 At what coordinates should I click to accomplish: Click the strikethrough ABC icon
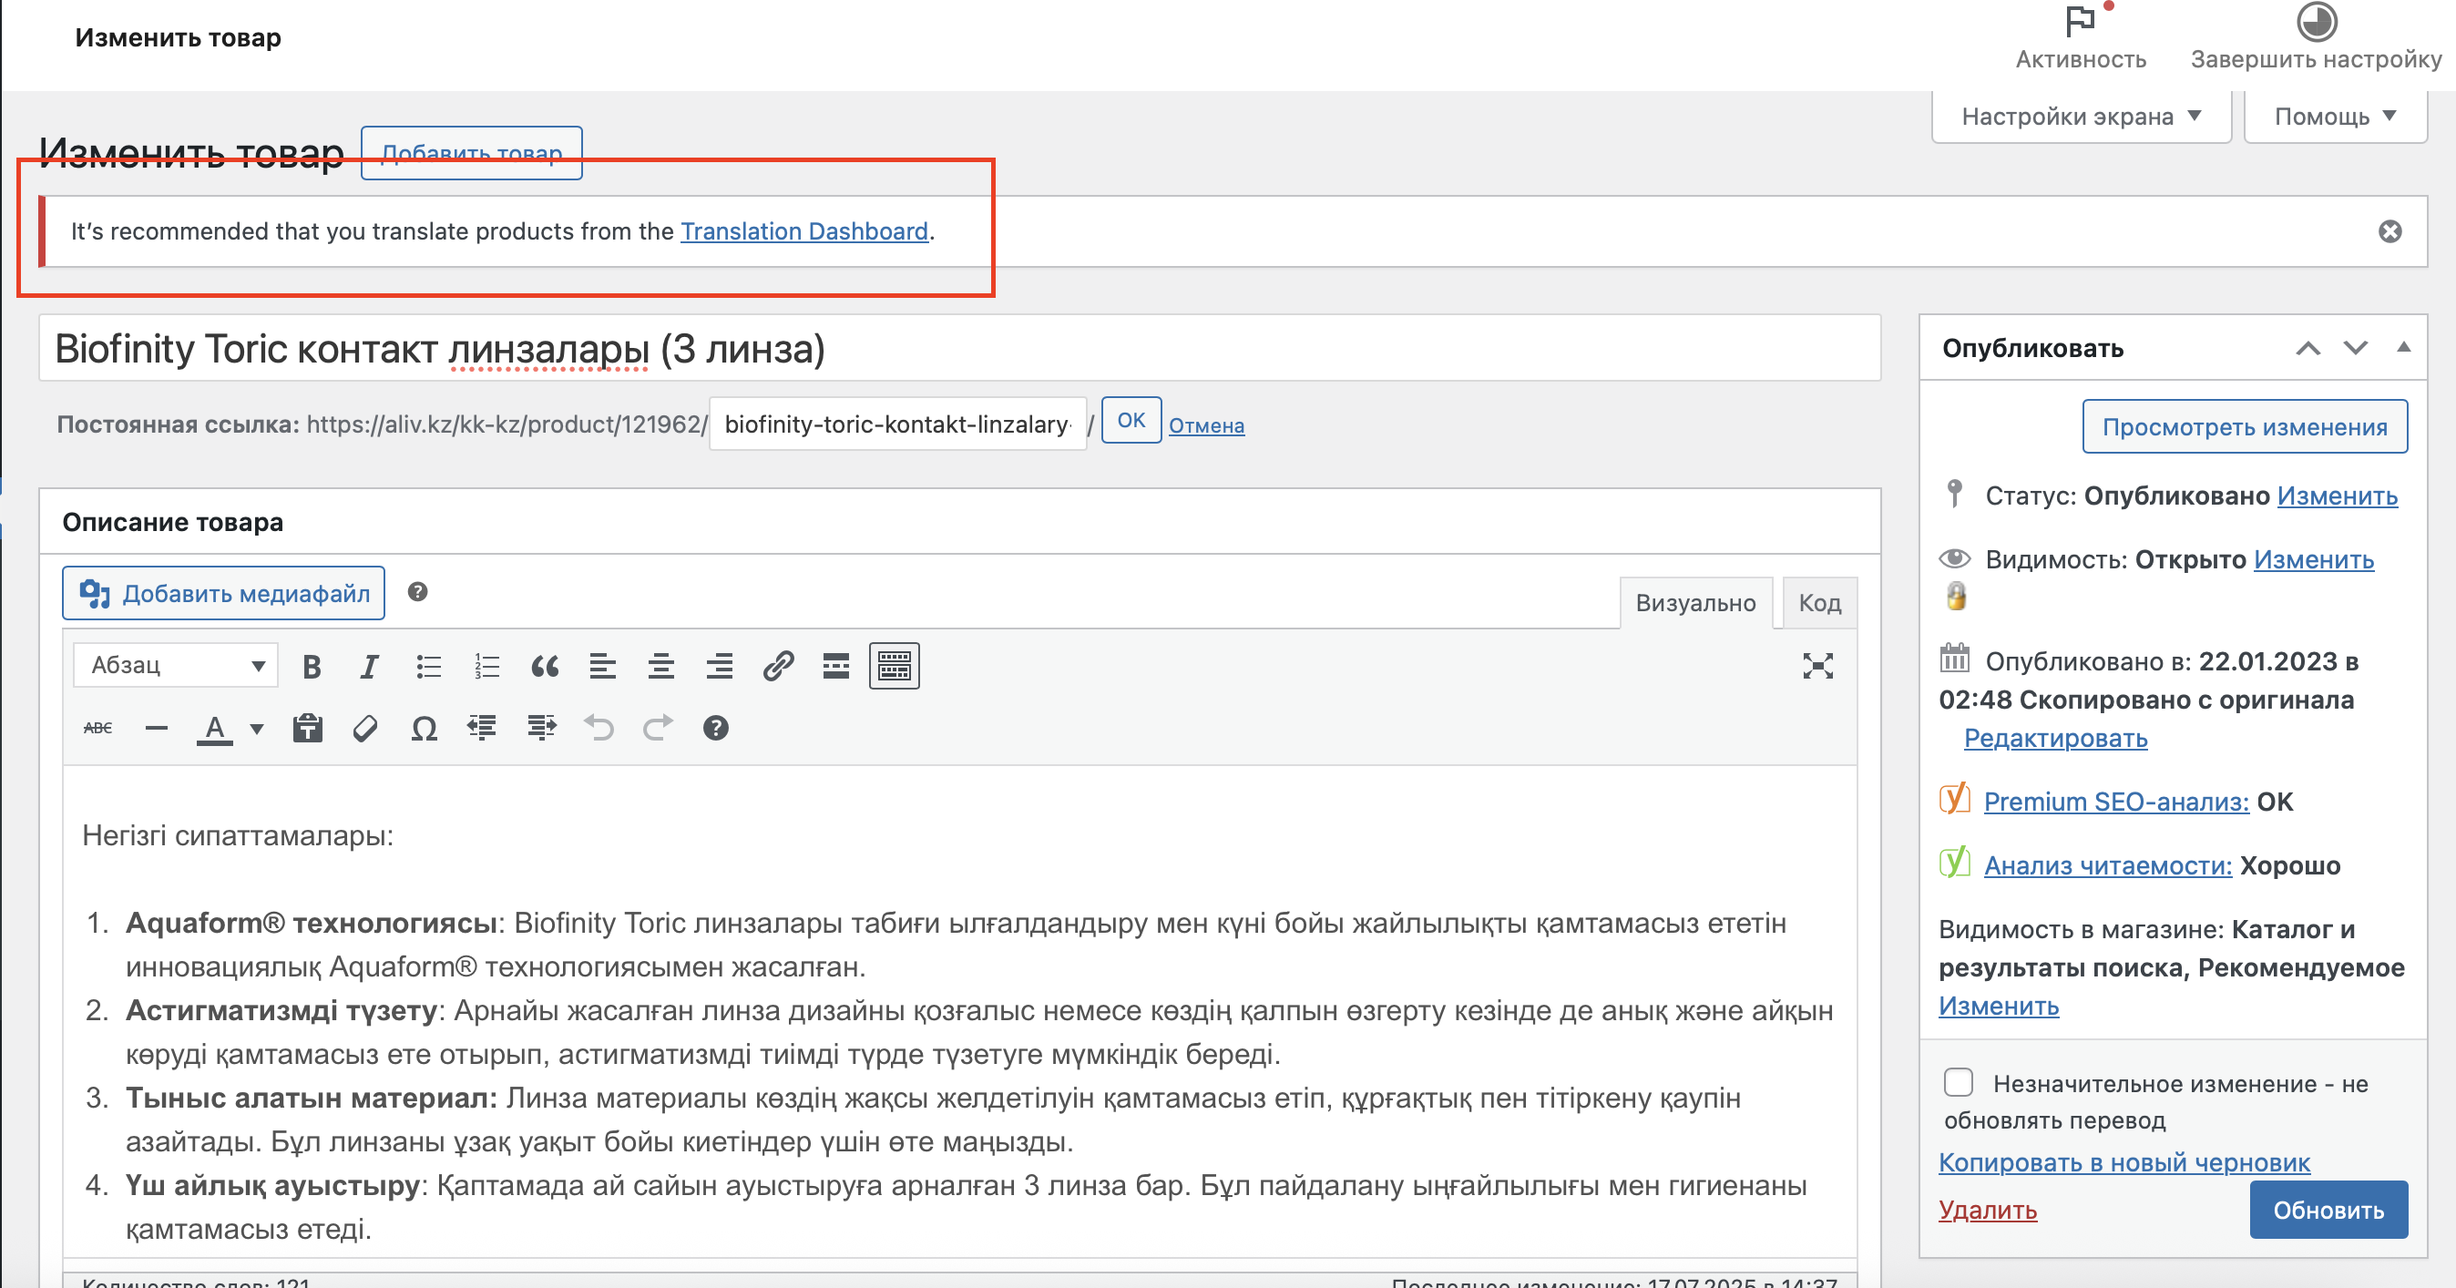97,730
